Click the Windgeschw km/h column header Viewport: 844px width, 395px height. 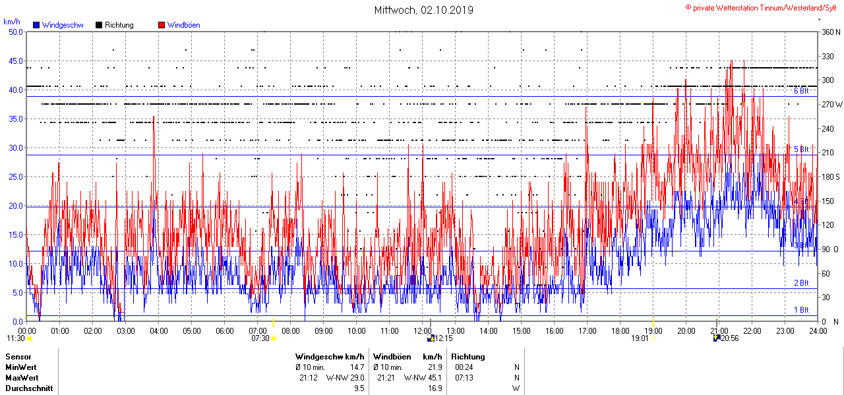click(x=330, y=356)
